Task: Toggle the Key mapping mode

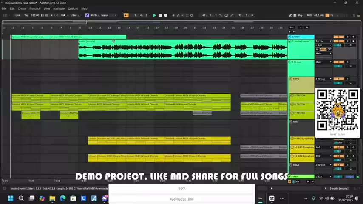Action: coord(300,15)
